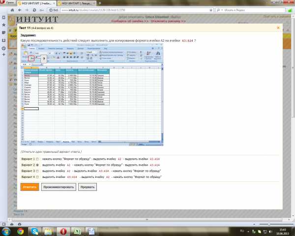Viewport: 295px width, 236px height.
Task: Add a panel with sidebar plus icon
Action: [3, 55]
